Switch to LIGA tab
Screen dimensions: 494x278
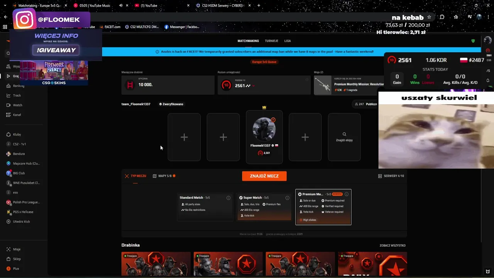[288, 41]
